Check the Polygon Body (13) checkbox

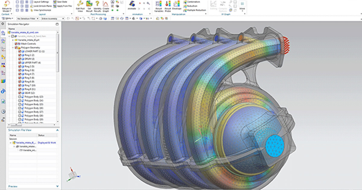[20, 97]
